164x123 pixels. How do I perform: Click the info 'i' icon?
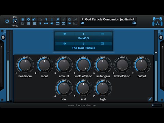(x=52, y=19)
